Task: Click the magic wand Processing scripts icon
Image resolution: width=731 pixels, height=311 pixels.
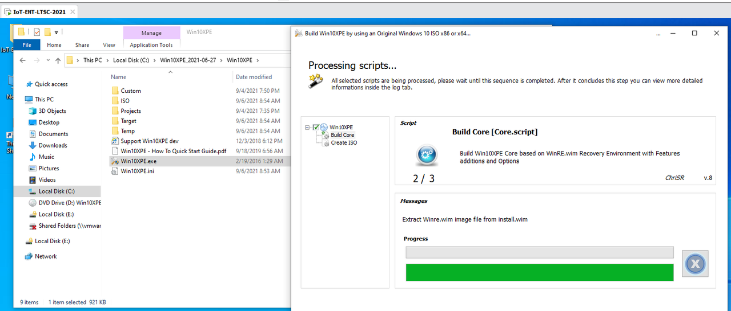Action: 316,81
